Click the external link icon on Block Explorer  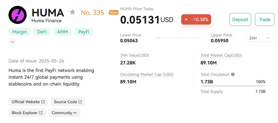click(x=41, y=112)
